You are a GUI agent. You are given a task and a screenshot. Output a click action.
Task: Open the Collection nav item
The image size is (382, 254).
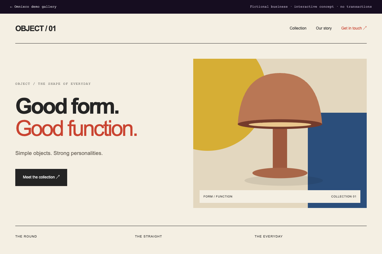click(x=298, y=28)
